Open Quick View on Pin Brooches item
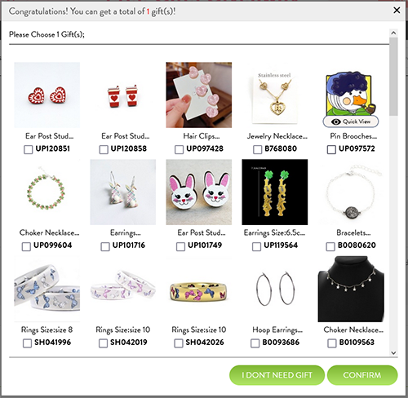Viewport: 408px width, 398px height. click(x=351, y=122)
